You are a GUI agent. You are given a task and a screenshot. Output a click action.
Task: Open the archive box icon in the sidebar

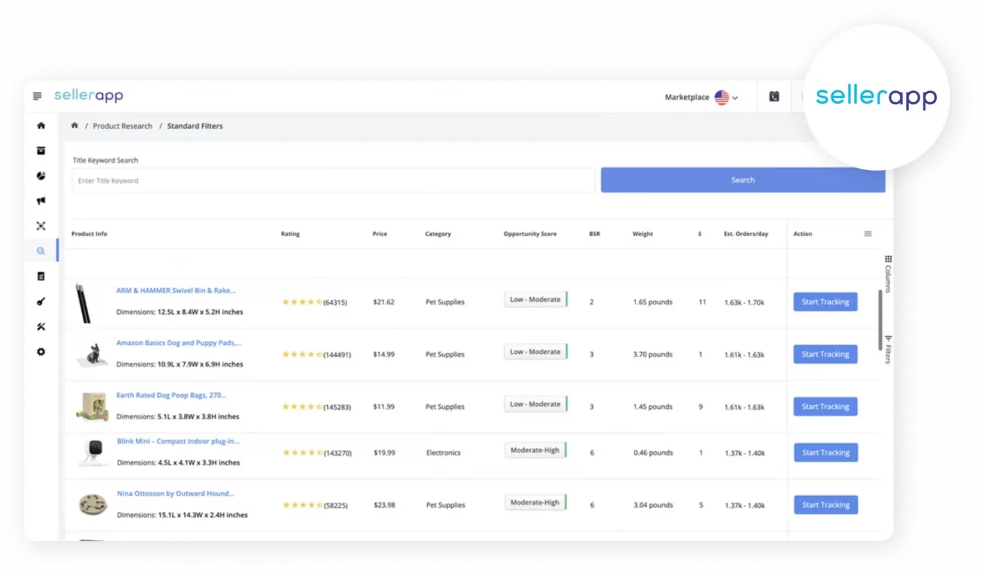point(41,151)
